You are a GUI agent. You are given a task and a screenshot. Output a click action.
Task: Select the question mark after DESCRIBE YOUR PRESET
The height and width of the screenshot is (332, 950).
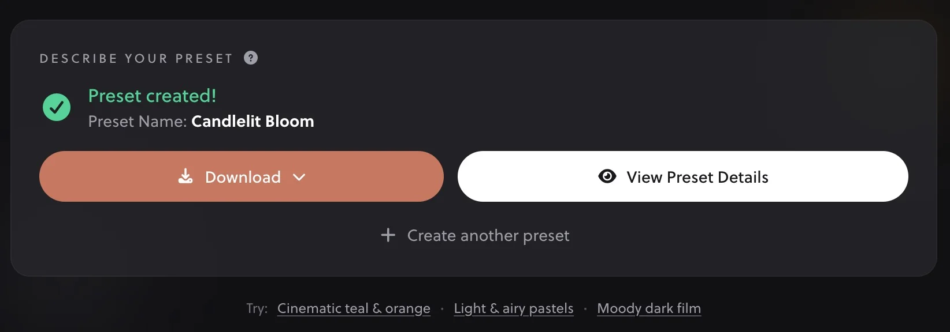click(251, 58)
